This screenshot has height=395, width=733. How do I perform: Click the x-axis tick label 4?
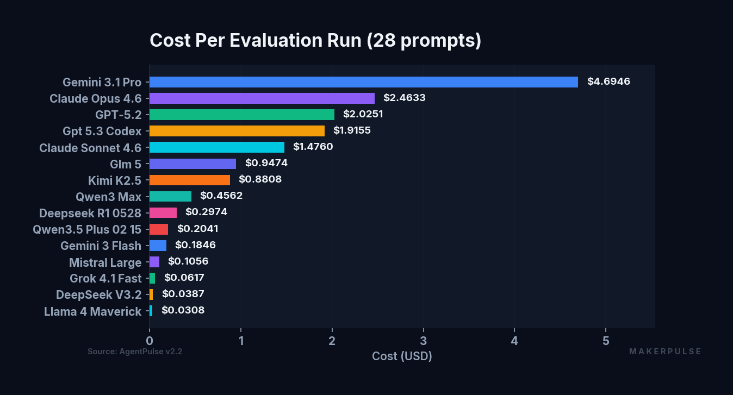(514, 341)
